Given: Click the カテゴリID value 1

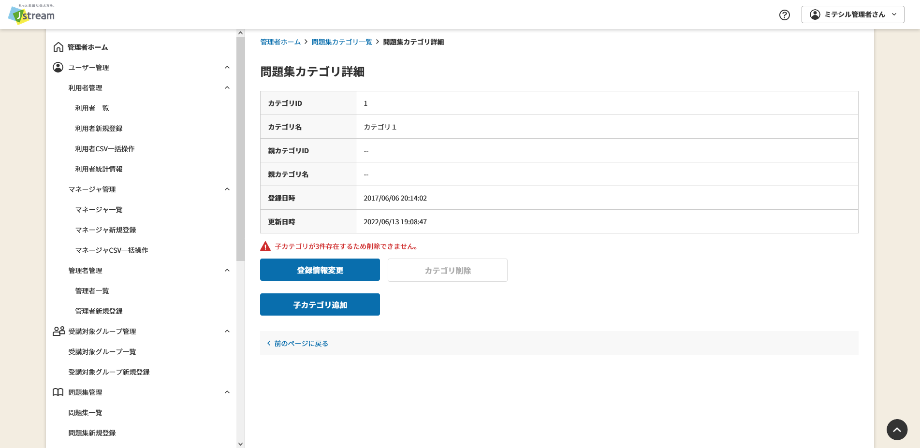Looking at the screenshot, I should point(365,103).
